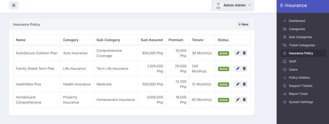Click the Sum Assured column header
This screenshot has width=329, height=124.
tap(152, 40)
